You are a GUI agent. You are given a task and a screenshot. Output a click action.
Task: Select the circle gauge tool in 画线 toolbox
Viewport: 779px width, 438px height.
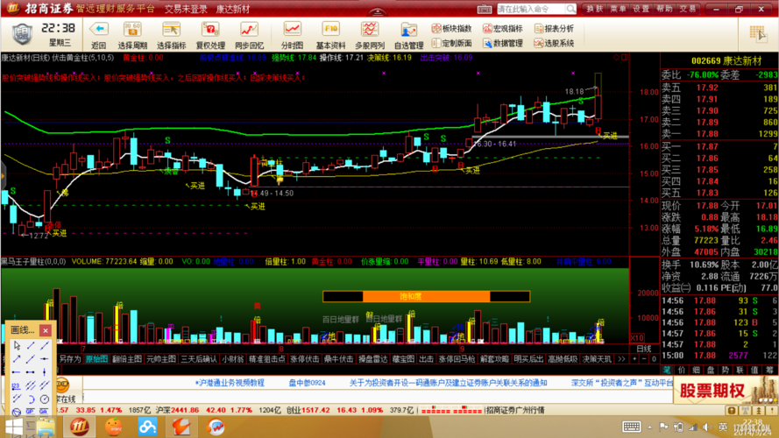44,399
